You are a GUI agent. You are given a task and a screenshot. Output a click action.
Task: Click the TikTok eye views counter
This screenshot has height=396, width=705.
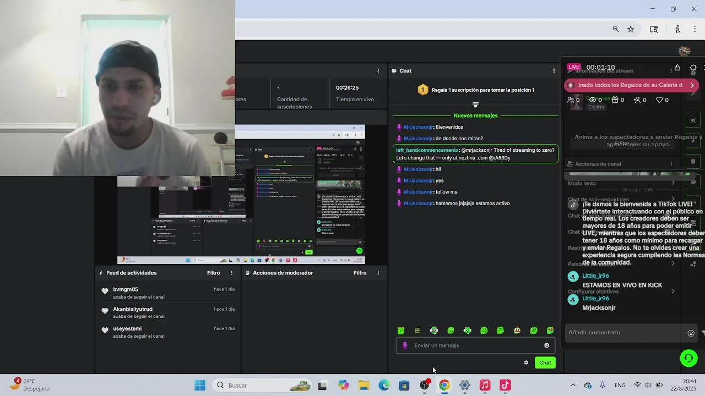596,100
